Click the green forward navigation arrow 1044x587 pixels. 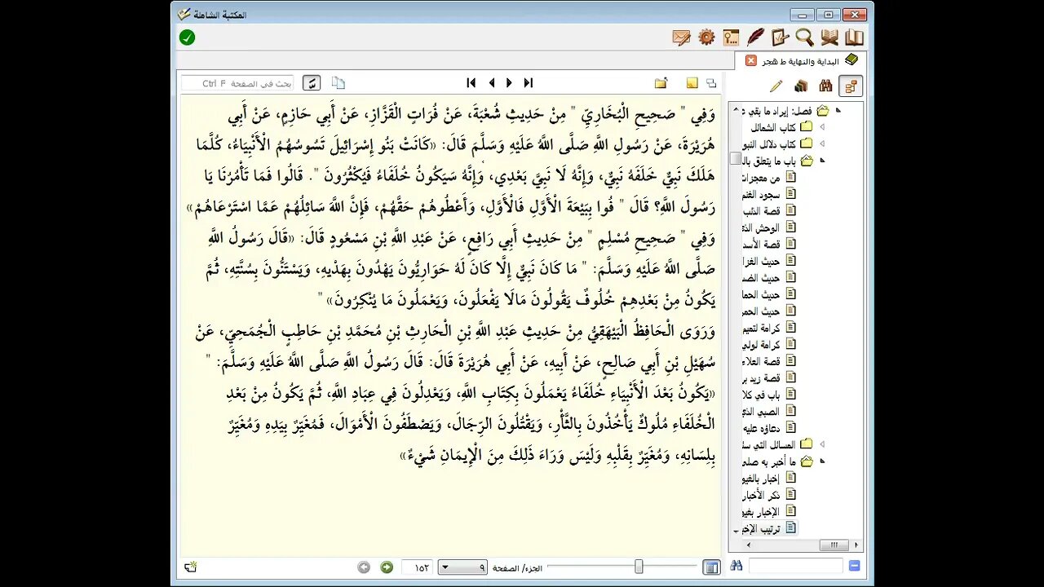click(387, 567)
